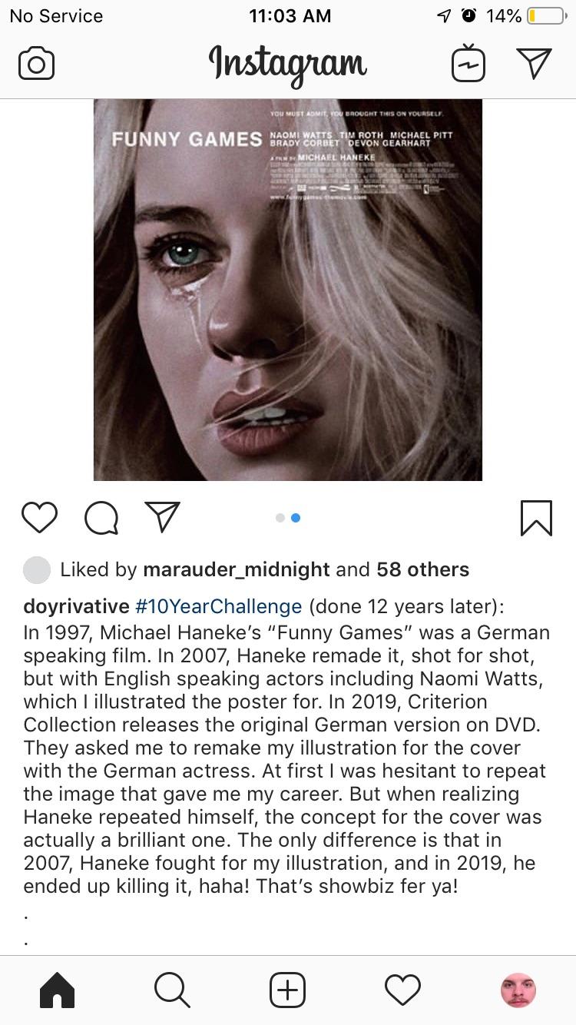Open Direct messages with the paper plane icon
Image resolution: width=576 pixels, height=1025 pixels.
pos(535,64)
